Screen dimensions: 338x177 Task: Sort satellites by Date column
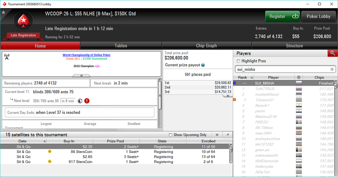24,141
